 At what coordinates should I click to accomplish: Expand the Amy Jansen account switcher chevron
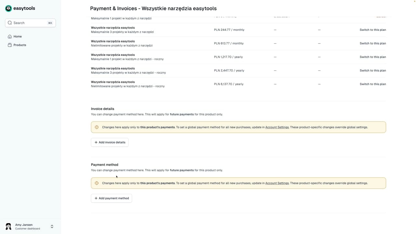[x=52, y=227]
